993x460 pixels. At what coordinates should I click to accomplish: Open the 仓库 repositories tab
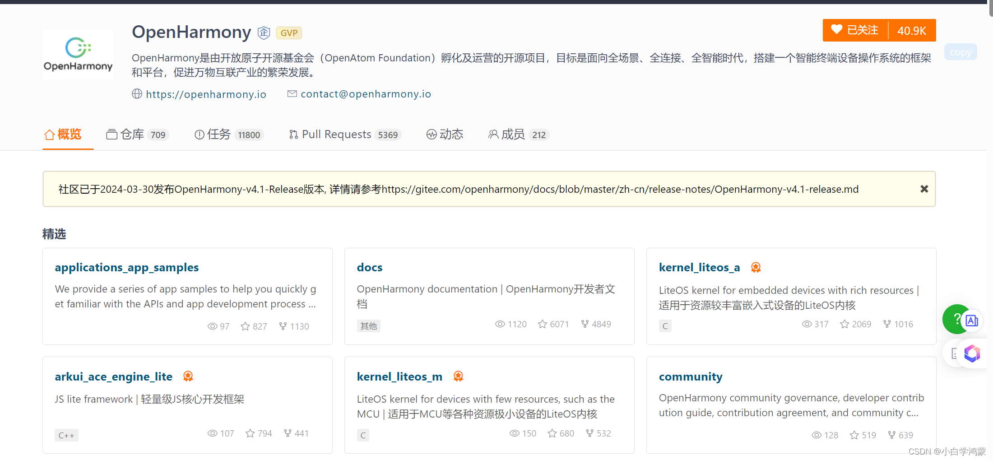click(137, 135)
